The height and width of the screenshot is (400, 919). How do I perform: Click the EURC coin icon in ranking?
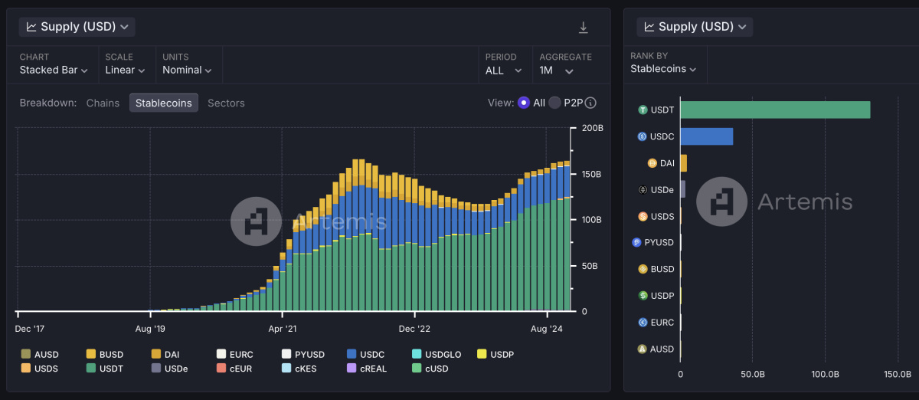click(643, 323)
